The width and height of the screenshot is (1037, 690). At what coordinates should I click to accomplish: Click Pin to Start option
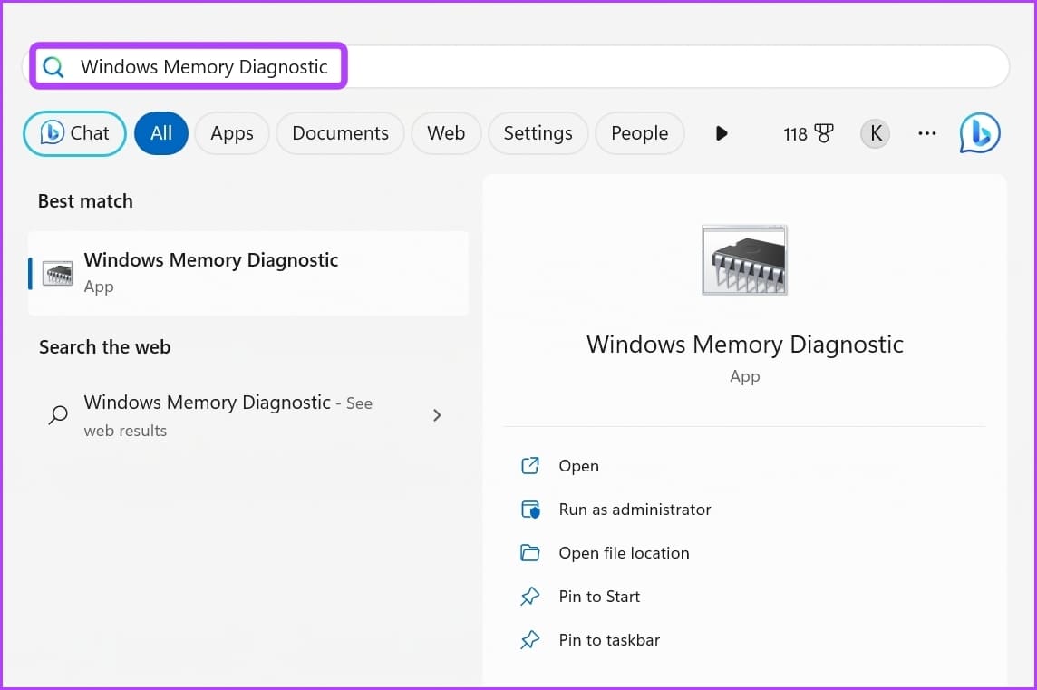pyautogui.click(x=598, y=597)
